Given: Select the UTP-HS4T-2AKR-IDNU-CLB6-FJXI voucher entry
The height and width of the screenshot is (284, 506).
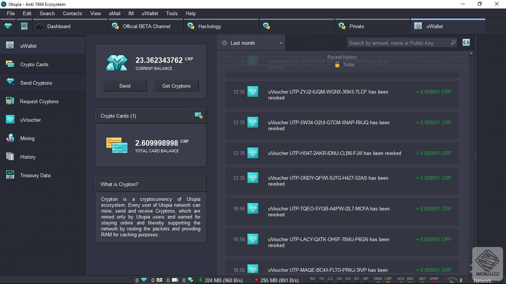Looking at the screenshot, I should click(342, 153).
